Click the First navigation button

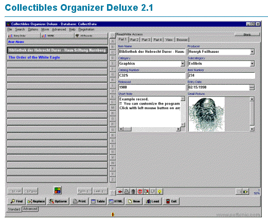coord(15,191)
